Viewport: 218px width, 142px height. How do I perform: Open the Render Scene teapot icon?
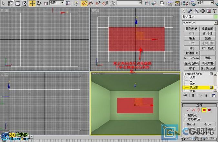point(193,3)
